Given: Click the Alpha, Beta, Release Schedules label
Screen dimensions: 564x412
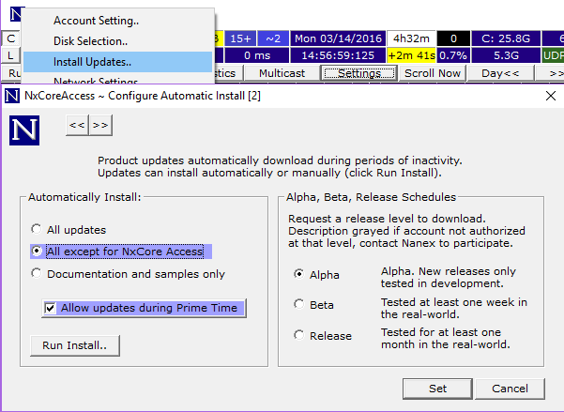Looking at the screenshot, I should [371, 197].
